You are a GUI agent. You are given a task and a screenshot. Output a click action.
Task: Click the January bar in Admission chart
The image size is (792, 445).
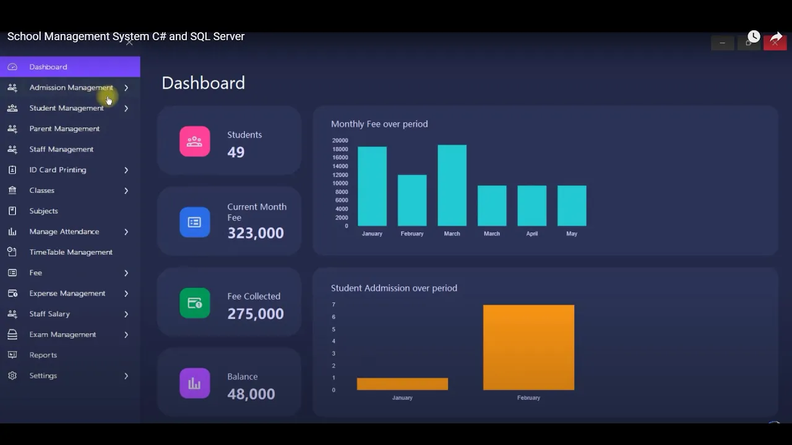pyautogui.click(x=402, y=384)
